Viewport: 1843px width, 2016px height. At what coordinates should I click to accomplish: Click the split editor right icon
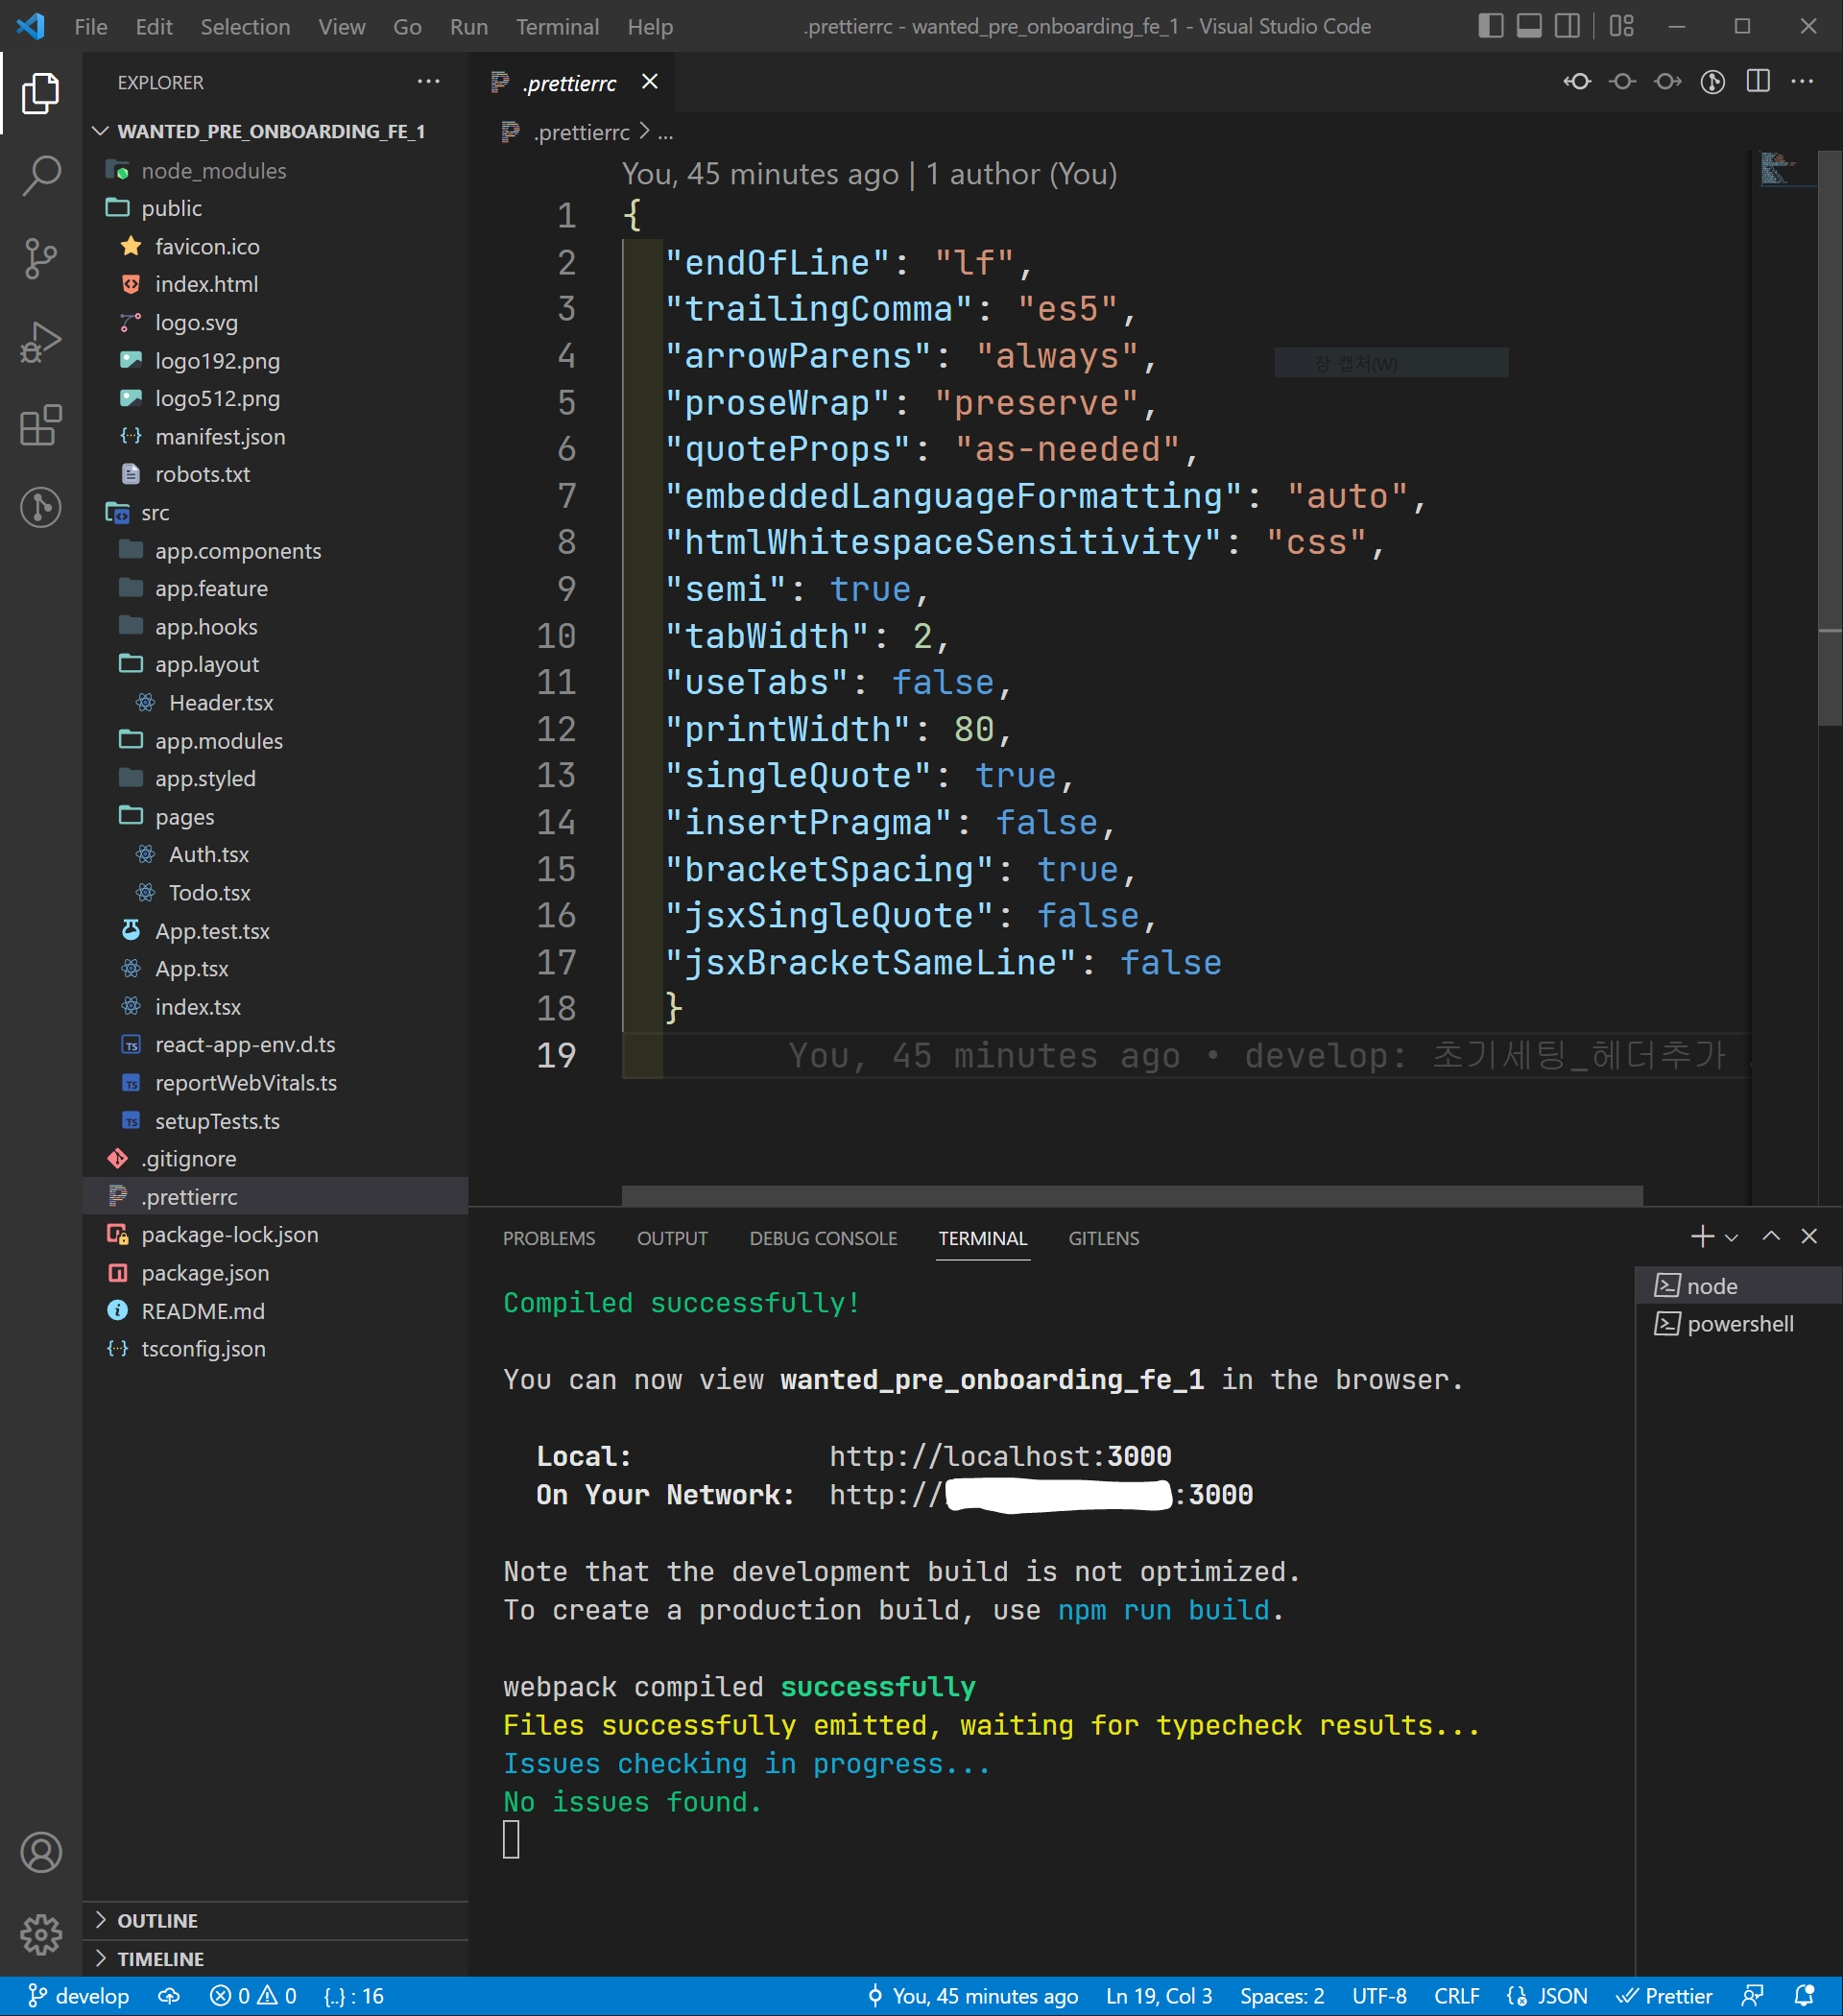[1757, 82]
